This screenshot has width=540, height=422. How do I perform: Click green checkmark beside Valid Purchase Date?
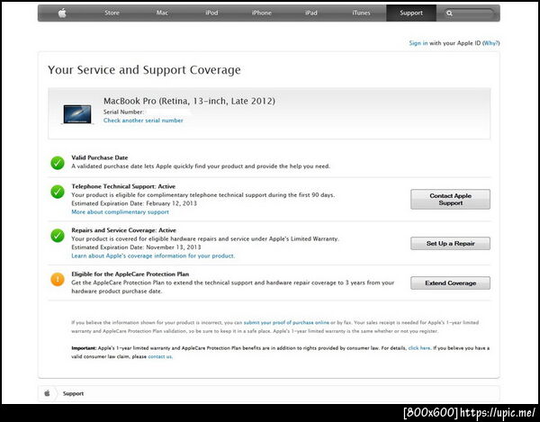click(x=58, y=163)
